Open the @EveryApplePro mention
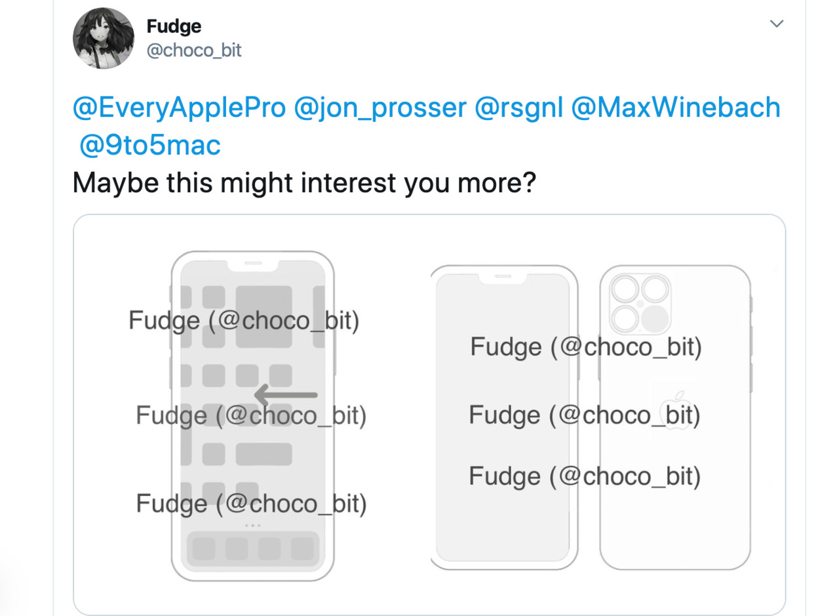839x616 pixels. [180, 108]
